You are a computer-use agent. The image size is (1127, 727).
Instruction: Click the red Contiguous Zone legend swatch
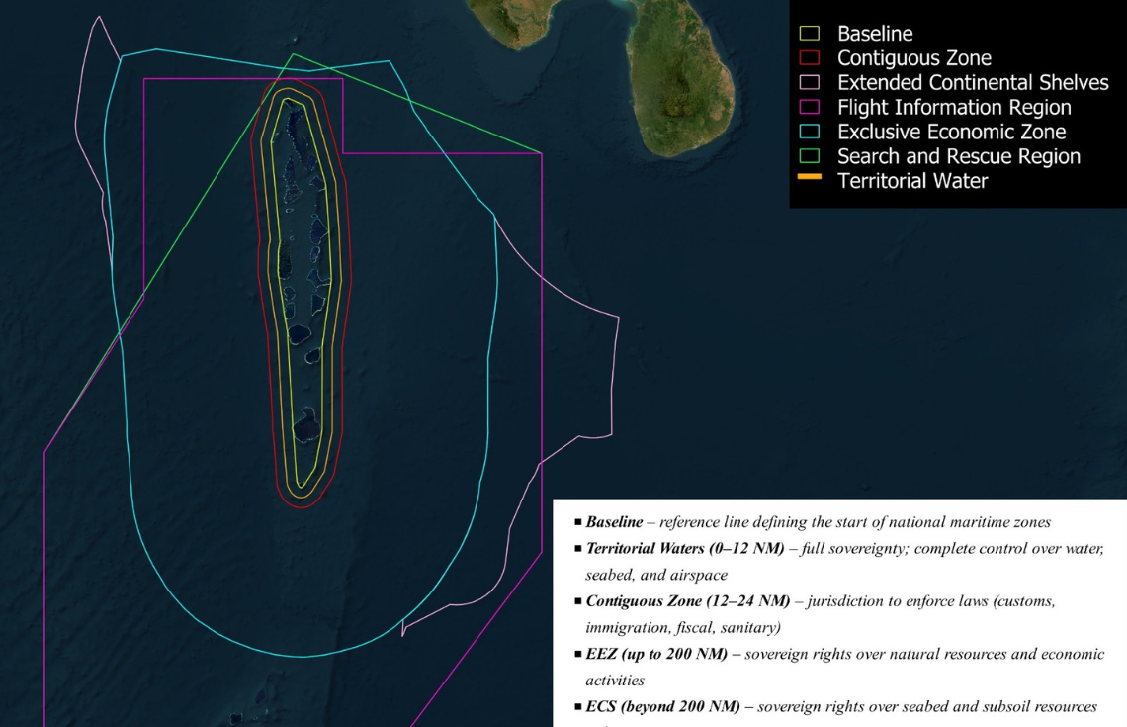coord(811,59)
